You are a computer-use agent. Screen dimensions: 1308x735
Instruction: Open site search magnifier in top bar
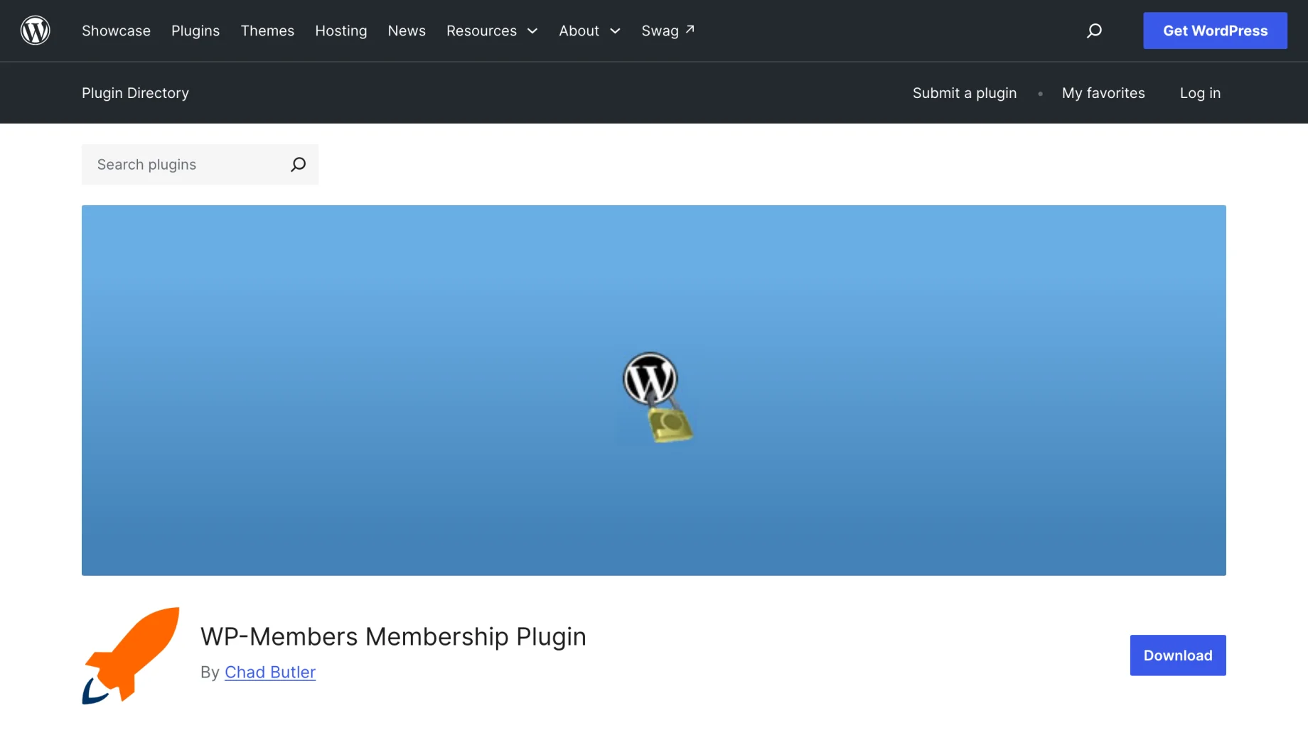tap(1094, 31)
